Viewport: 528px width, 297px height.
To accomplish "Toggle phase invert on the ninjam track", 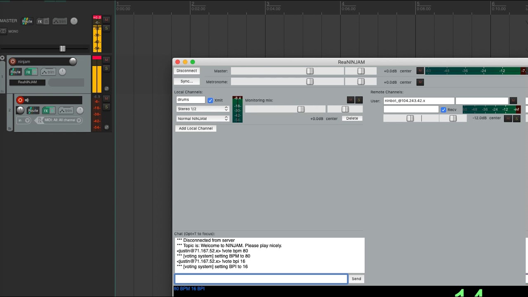I will 106,88.
